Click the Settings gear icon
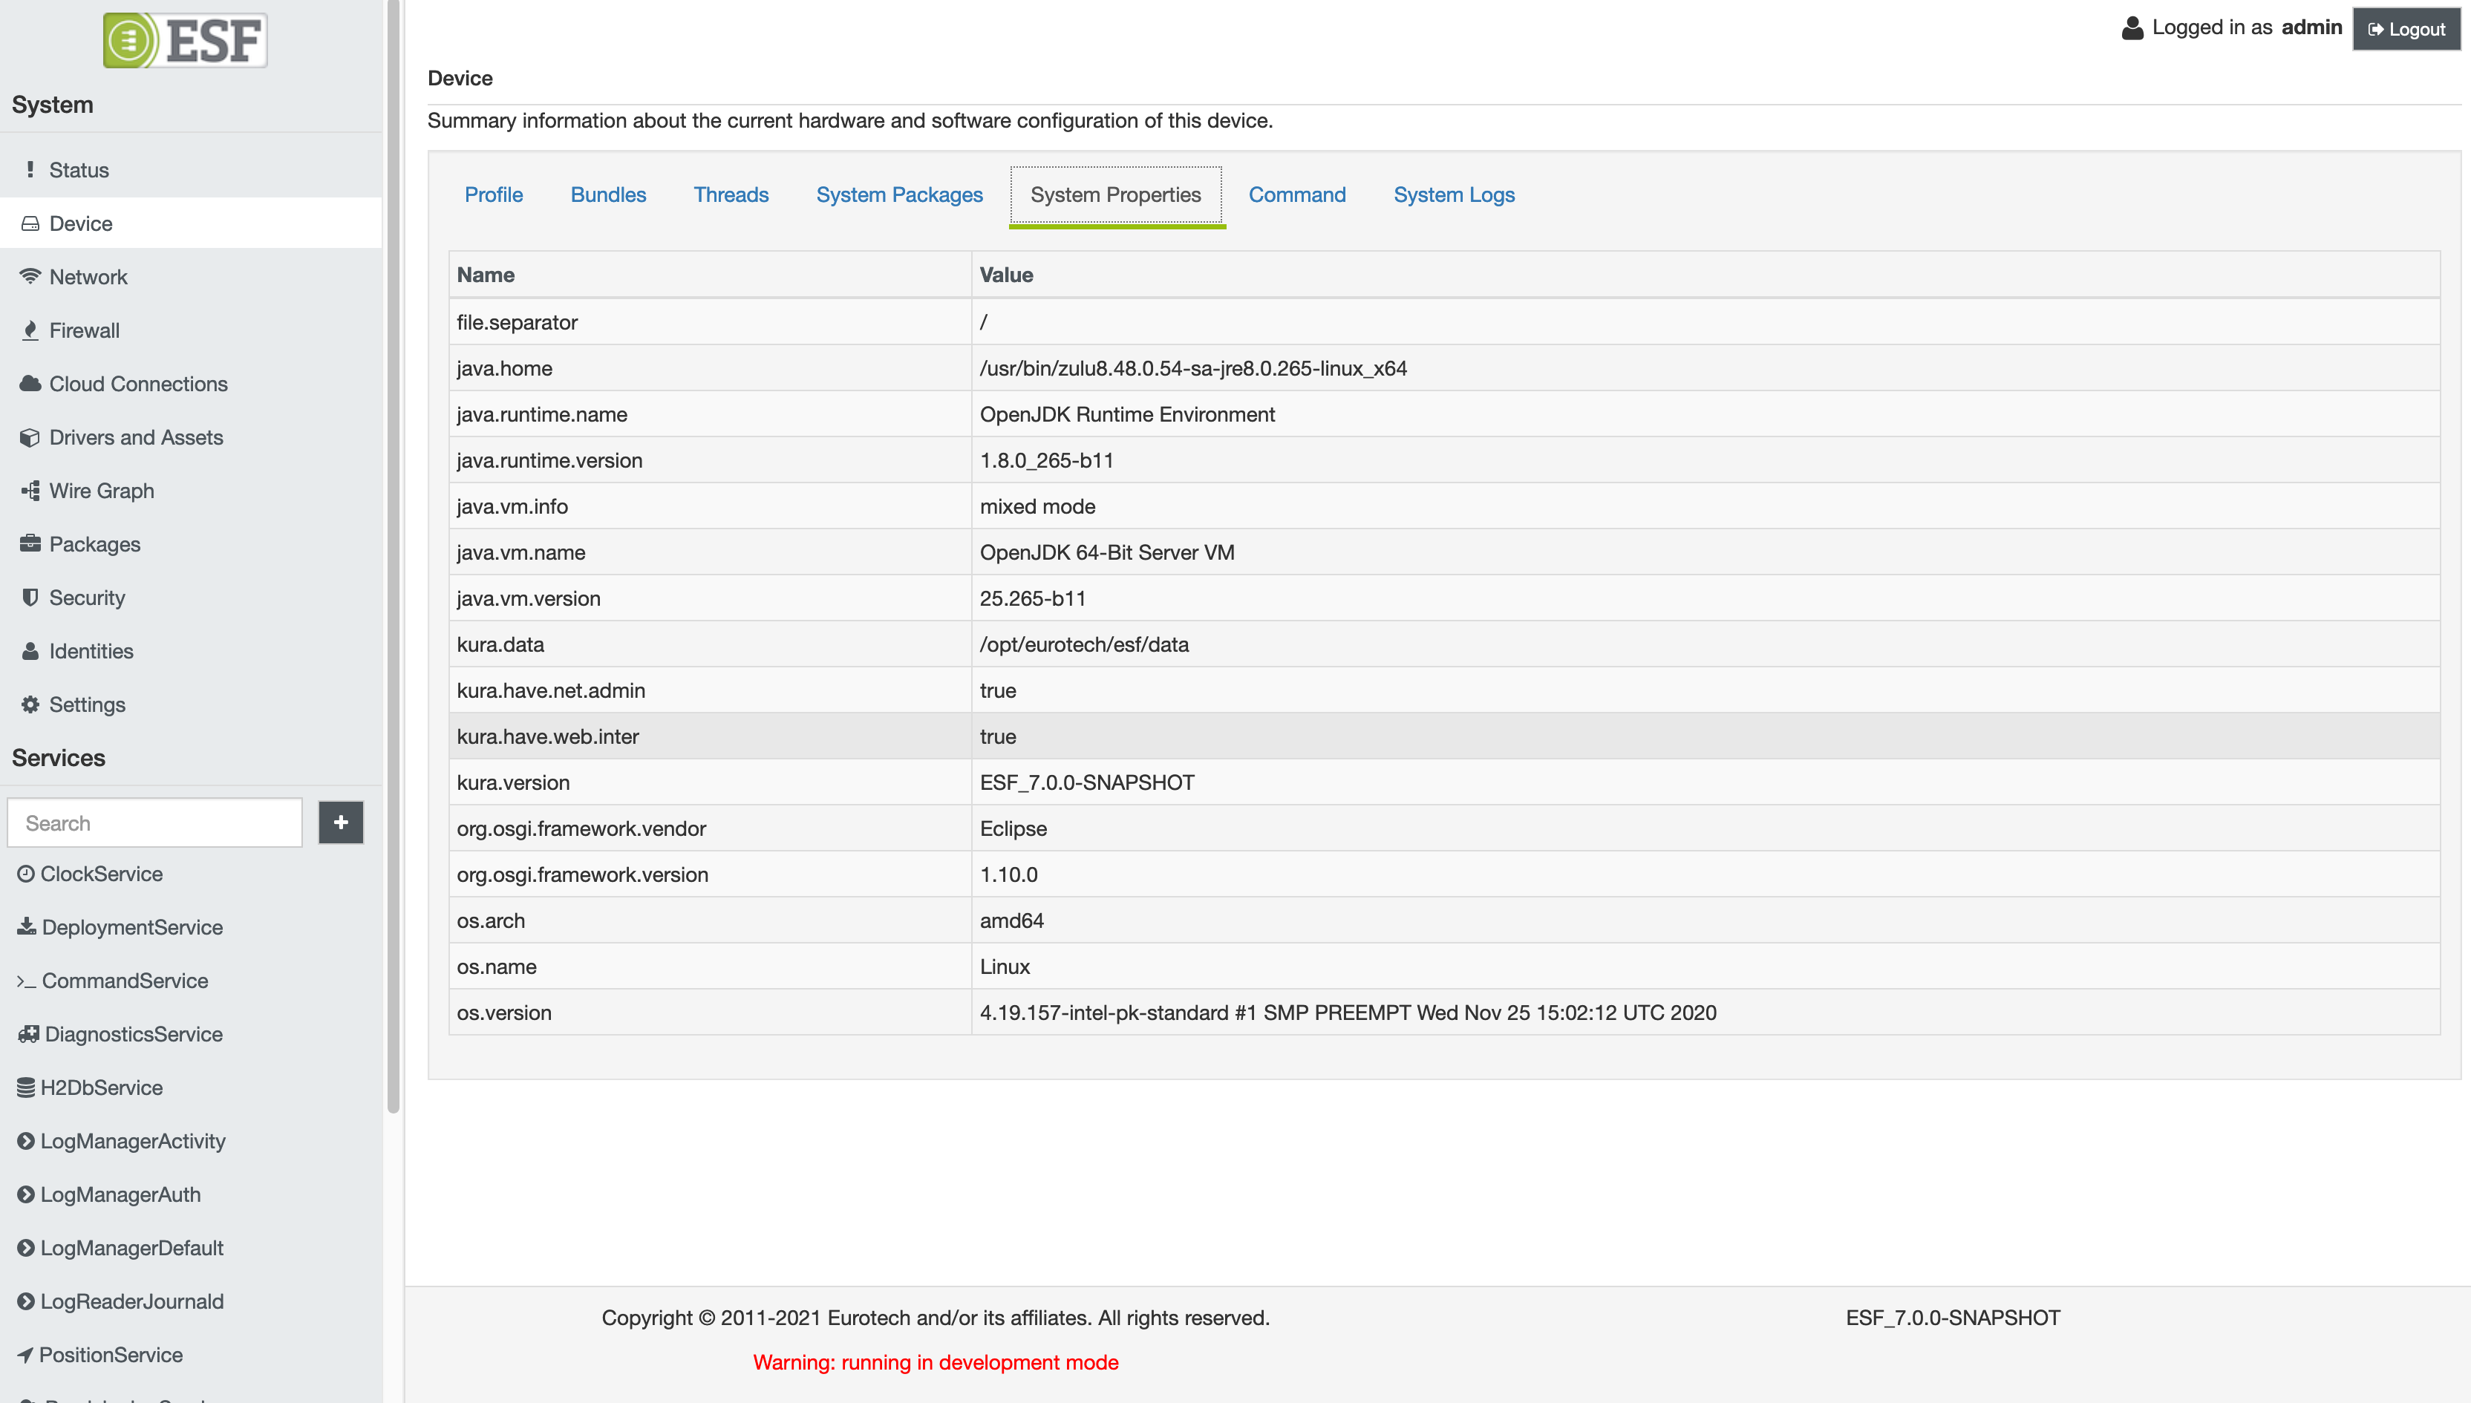The width and height of the screenshot is (2471, 1403). pos(30,704)
